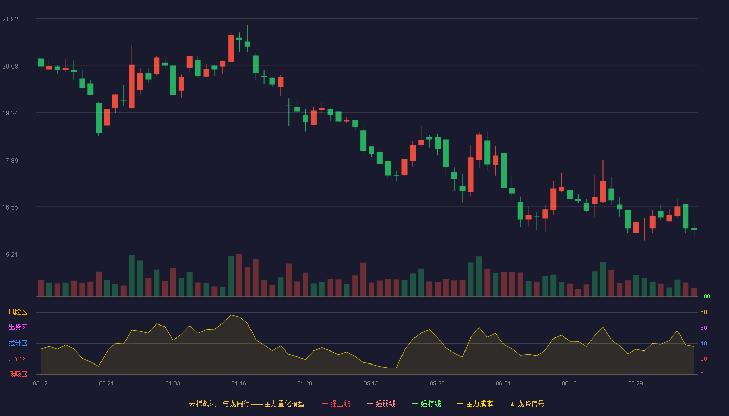Click the 06-29 date label
The width and height of the screenshot is (729, 416).
point(635,383)
